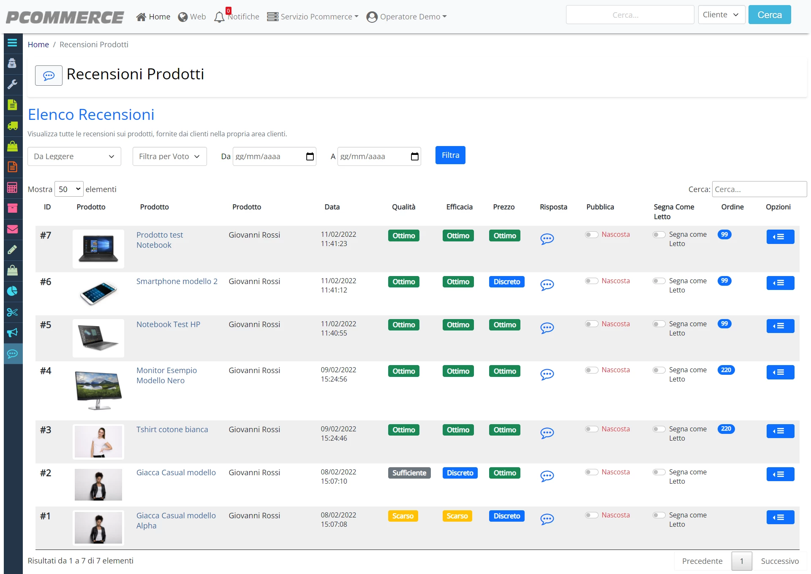
Task: Open the Smartphone modello 2 link
Action: (177, 282)
